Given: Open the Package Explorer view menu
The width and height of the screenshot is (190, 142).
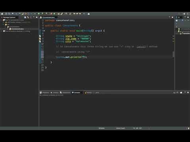Looking at the screenshot, I should [x=31, y=17].
